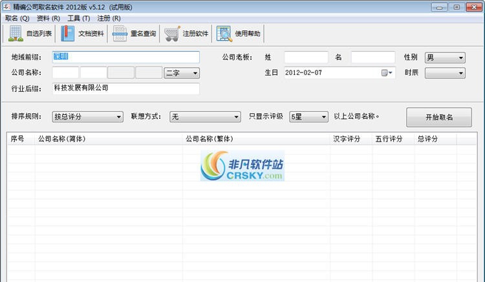The height and width of the screenshot is (282, 485).
Task: Click the 重名查询 document icon
Action: (120, 34)
